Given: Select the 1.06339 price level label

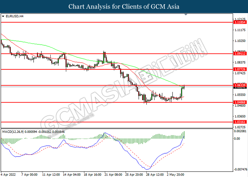Looking at the screenshot, I should pos(240,85).
